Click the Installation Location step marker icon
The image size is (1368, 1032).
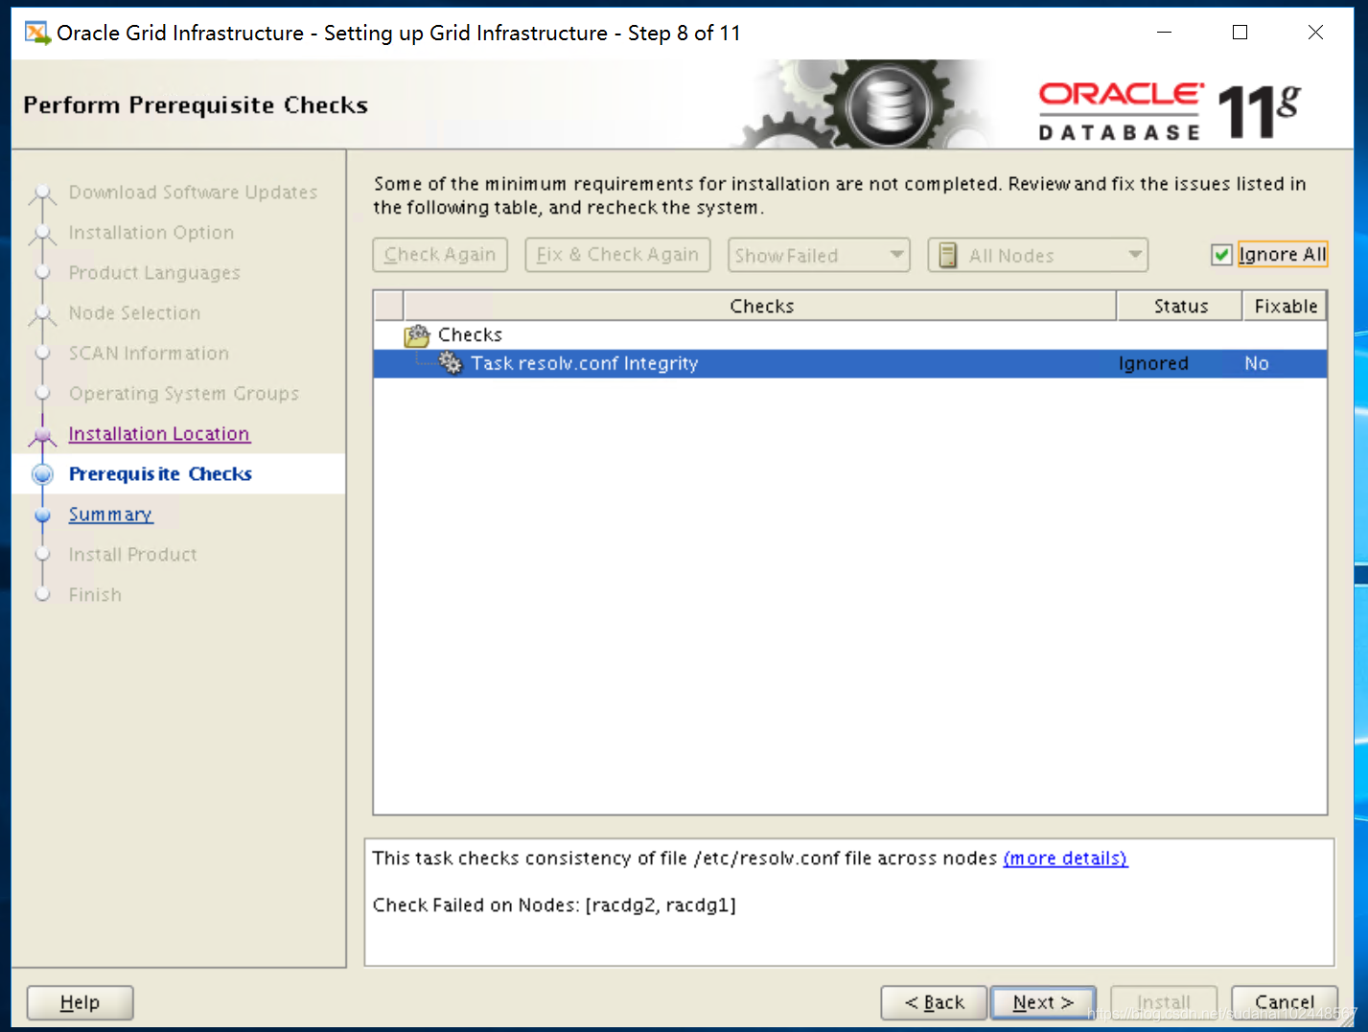pyautogui.click(x=42, y=435)
